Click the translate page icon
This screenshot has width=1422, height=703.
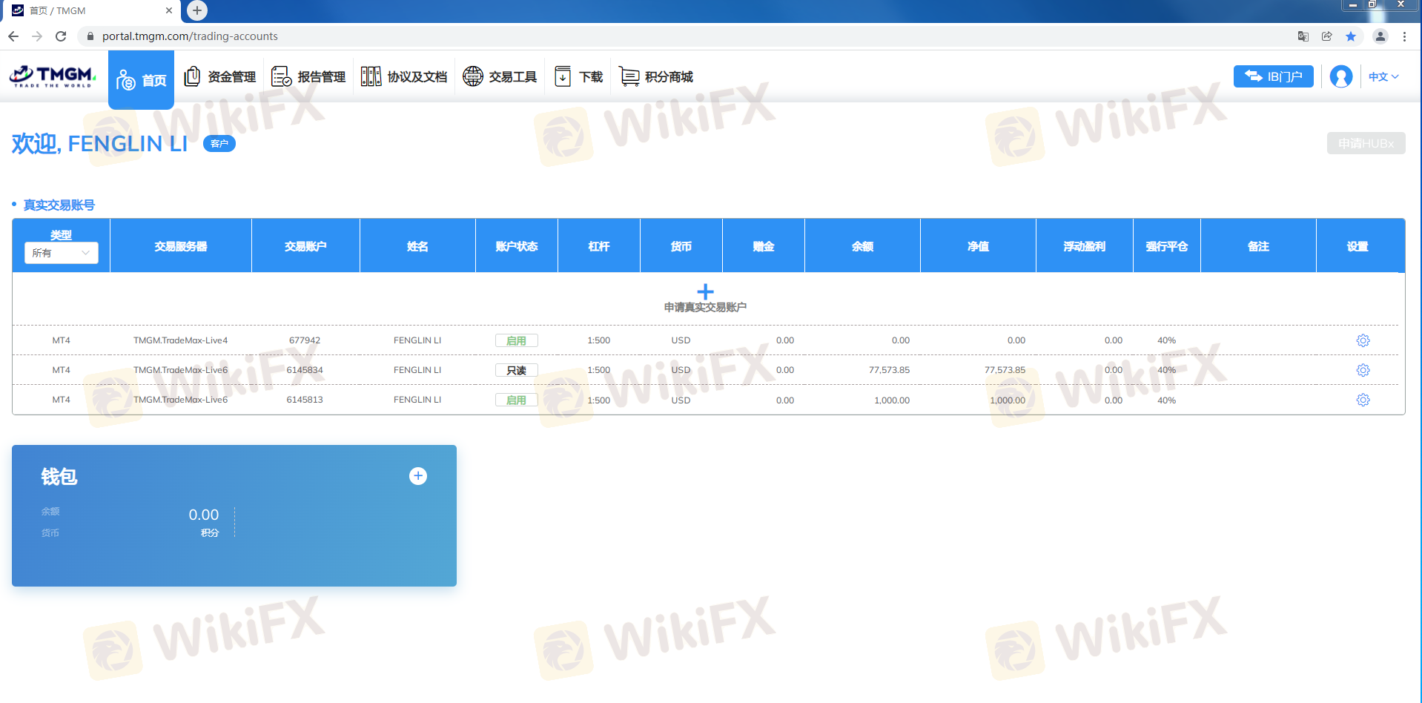point(1303,36)
